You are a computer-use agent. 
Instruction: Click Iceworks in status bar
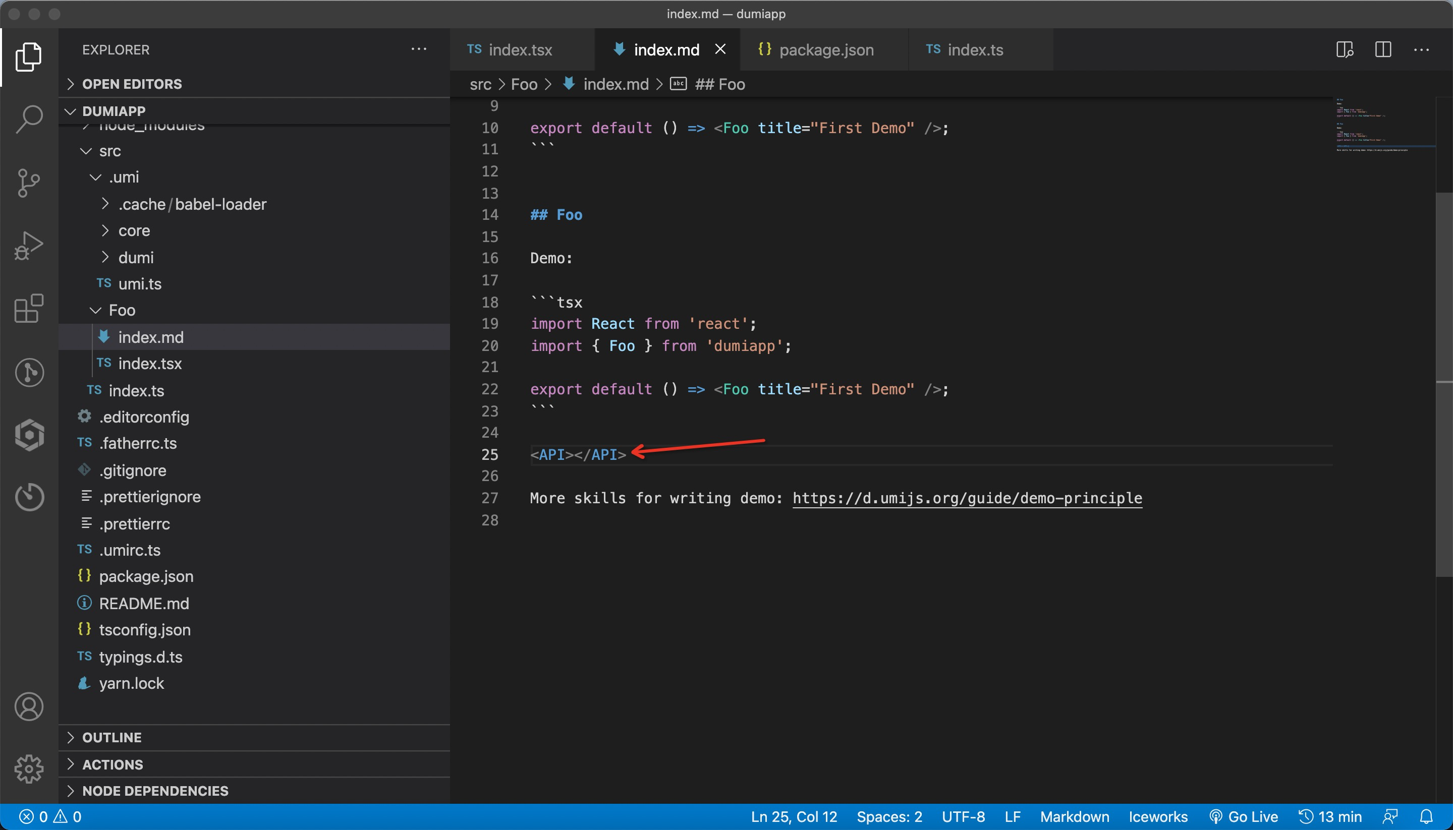click(x=1158, y=817)
